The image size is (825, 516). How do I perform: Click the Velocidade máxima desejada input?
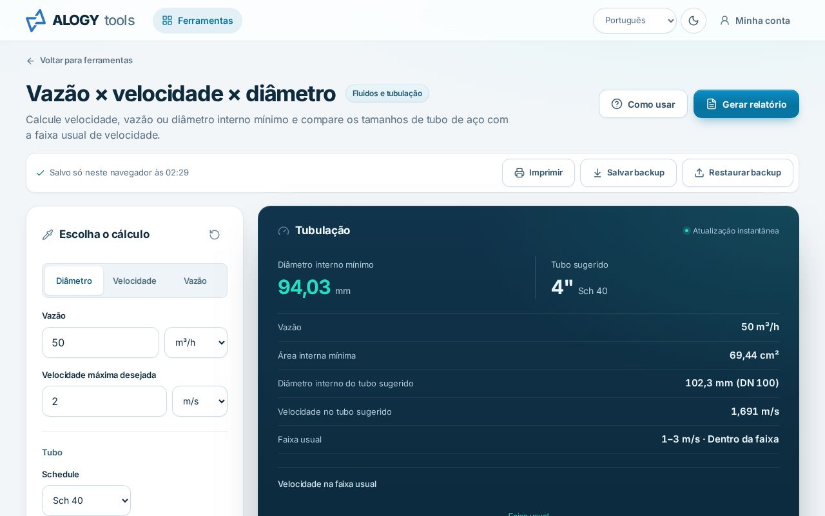[x=104, y=401]
